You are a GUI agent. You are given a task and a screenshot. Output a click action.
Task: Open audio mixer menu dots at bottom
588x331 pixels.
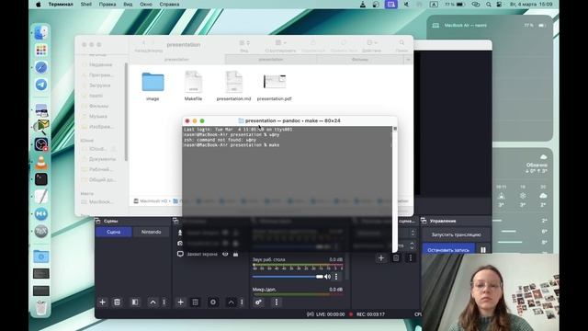point(277,302)
